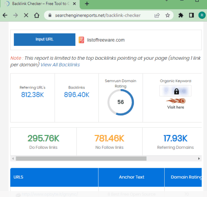This screenshot has width=207, height=197.
Task: Bookmark this page with star icon
Action: pos(167,15)
